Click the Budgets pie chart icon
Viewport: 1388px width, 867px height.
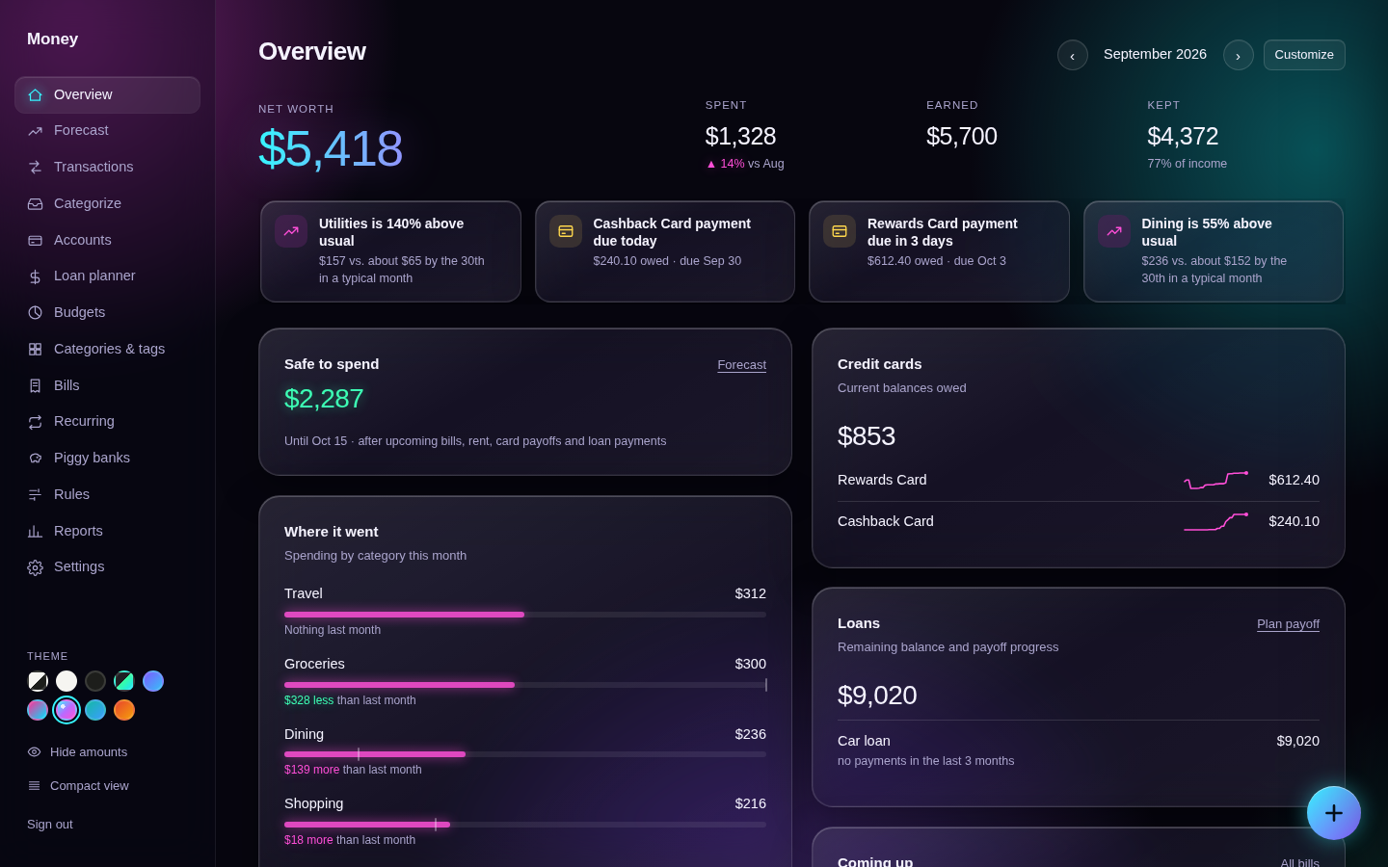(x=36, y=313)
